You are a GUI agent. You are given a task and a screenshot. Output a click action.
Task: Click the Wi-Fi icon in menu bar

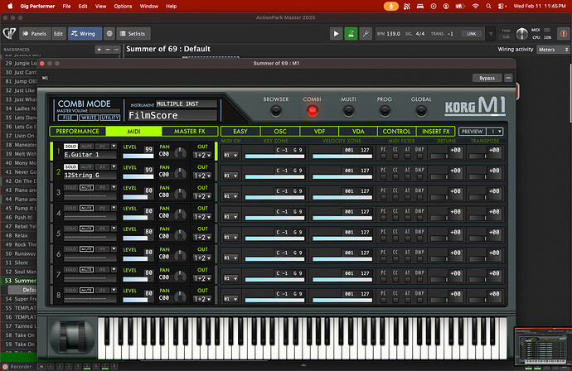475,6
